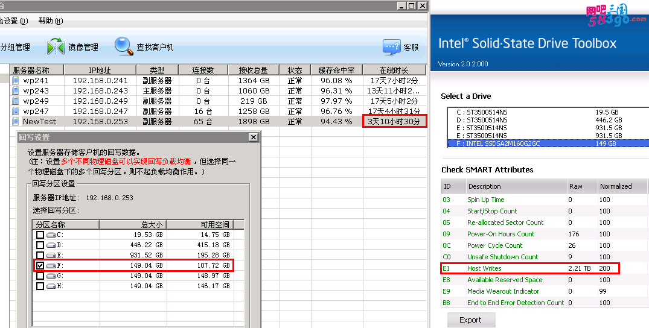649x328 pixels.
Task: Select drive C : ST3500514NS 19.5 GB
Action: pyautogui.click(x=548, y=112)
